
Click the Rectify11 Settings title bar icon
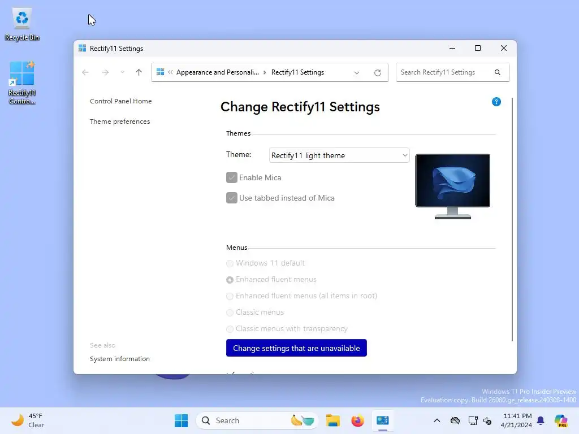tap(83, 49)
